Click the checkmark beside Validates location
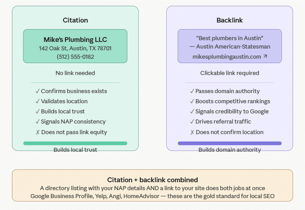This screenshot has width=305, height=210. pyautogui.click(x=38, y=101)
